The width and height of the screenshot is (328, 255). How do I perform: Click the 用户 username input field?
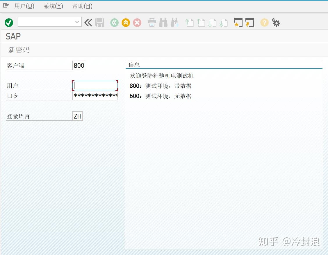95,85
